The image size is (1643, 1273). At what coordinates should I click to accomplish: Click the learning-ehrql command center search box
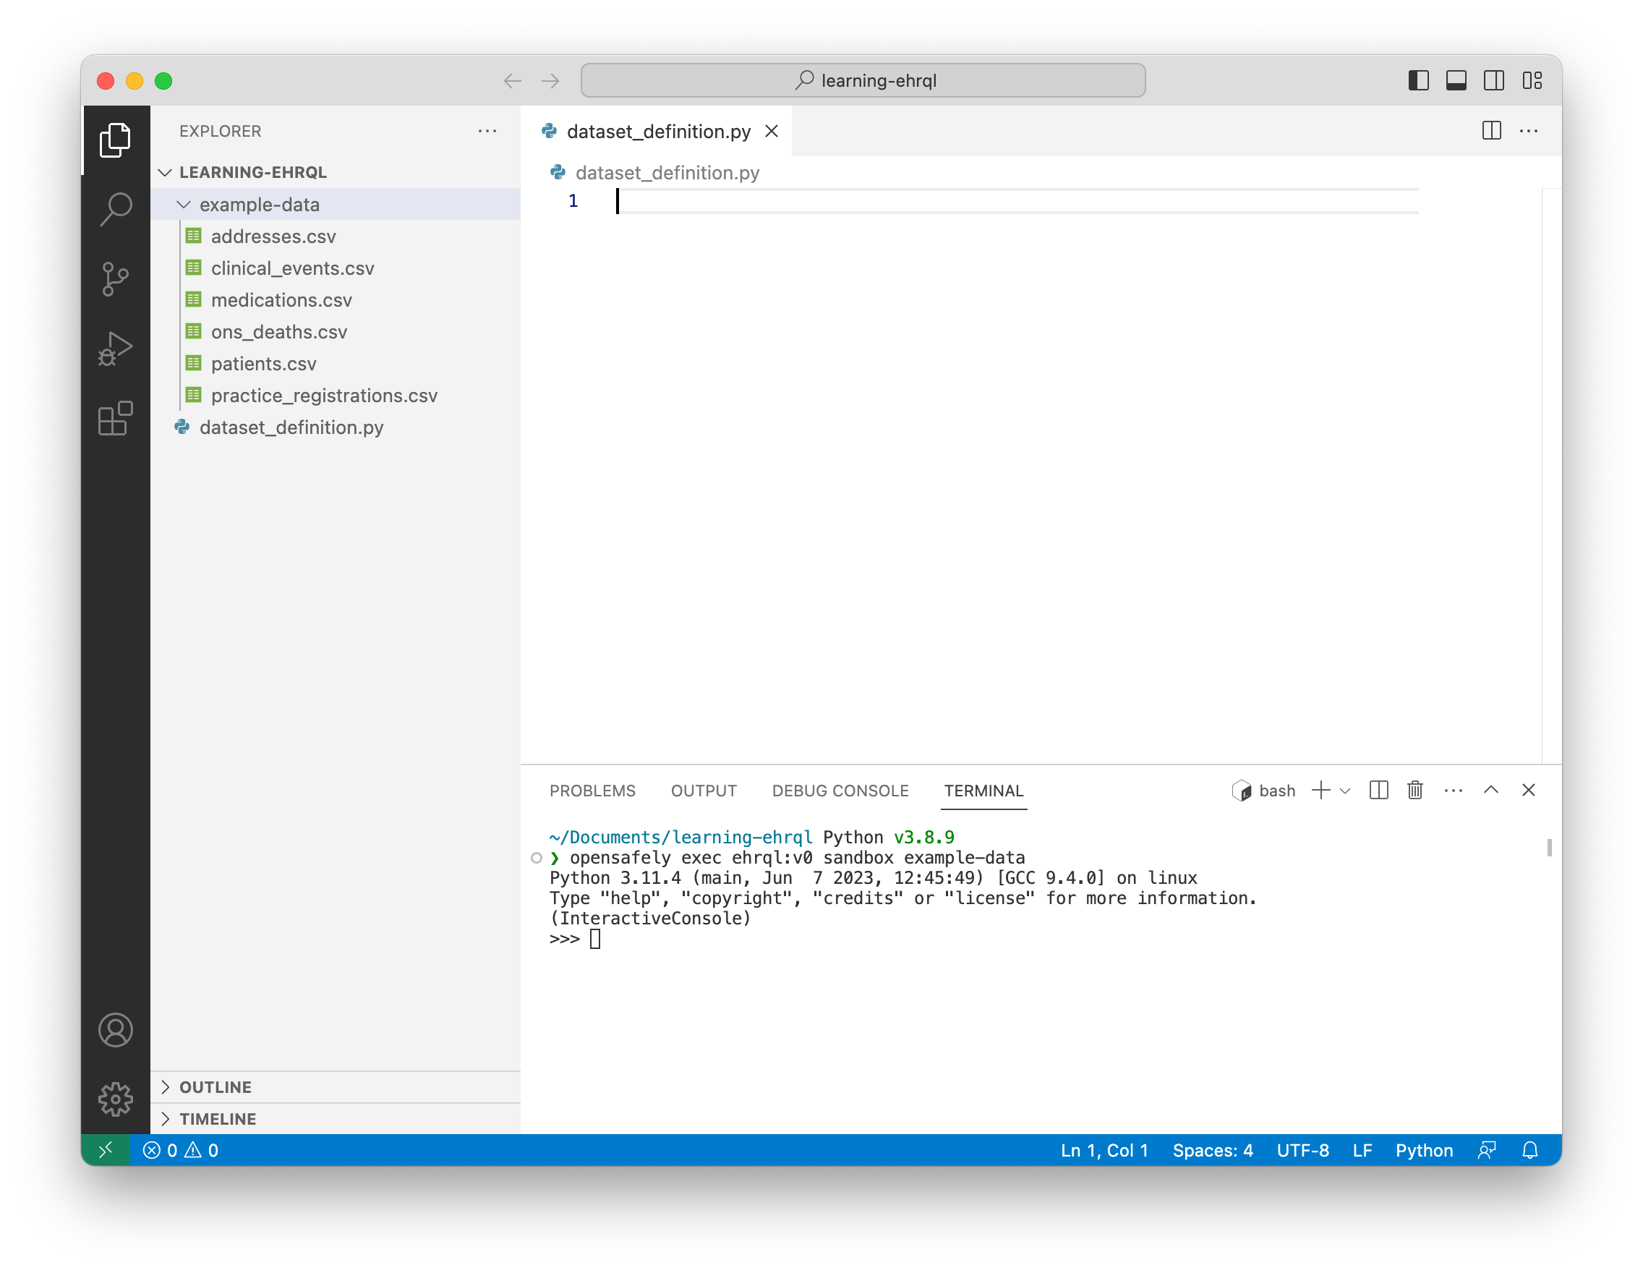pyautogui.click(x=862, y=80)
